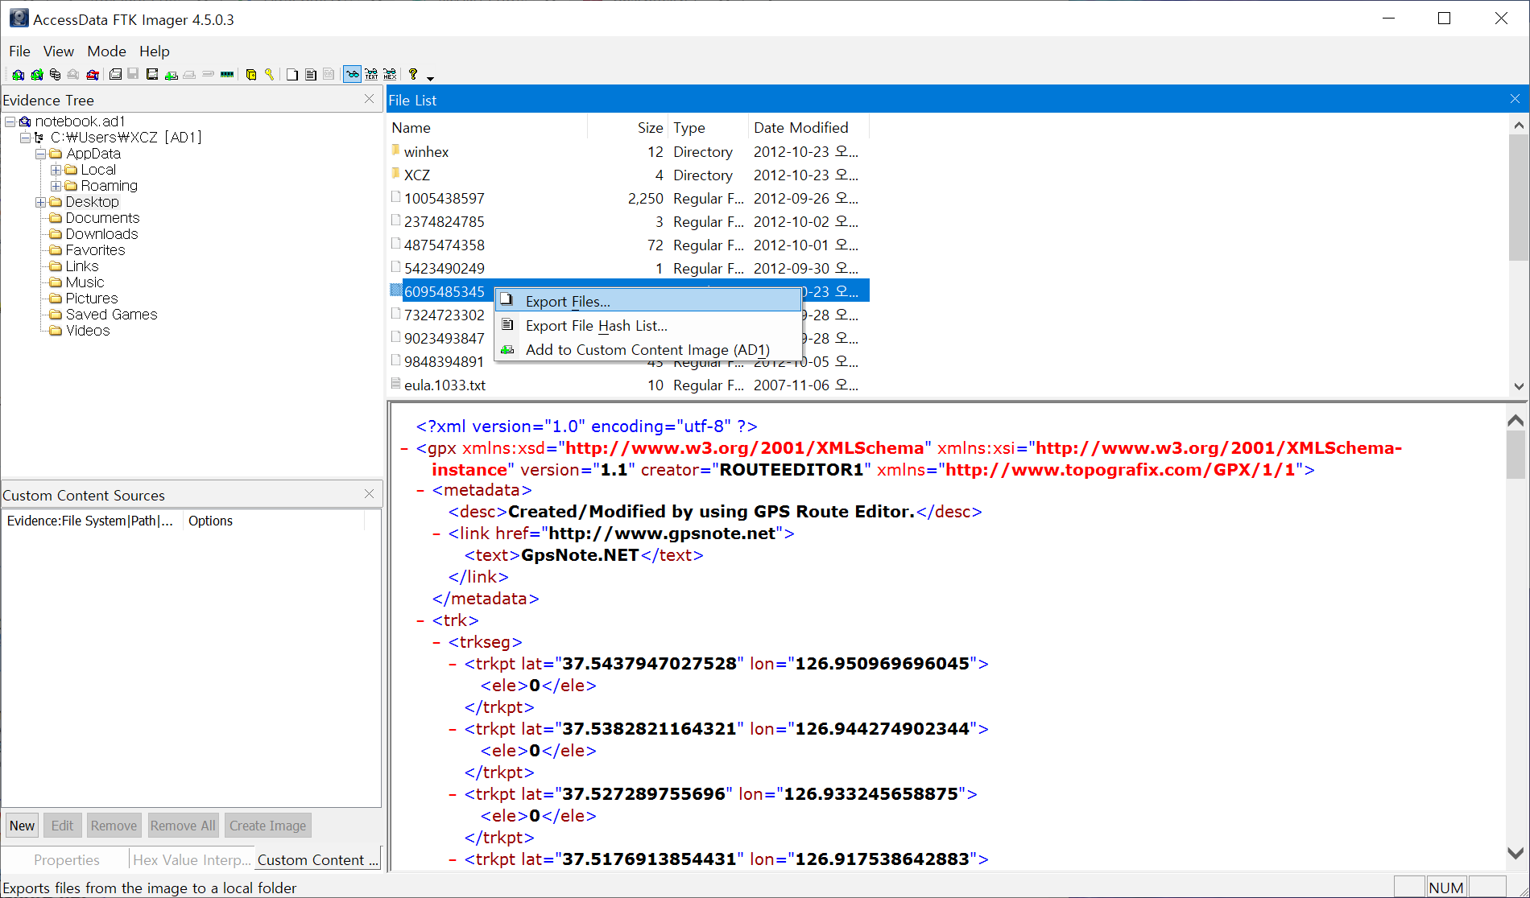Click the Export Files menu entry icon
Image resolution: width=1530 pixels, height=898 pixels.
507,300
